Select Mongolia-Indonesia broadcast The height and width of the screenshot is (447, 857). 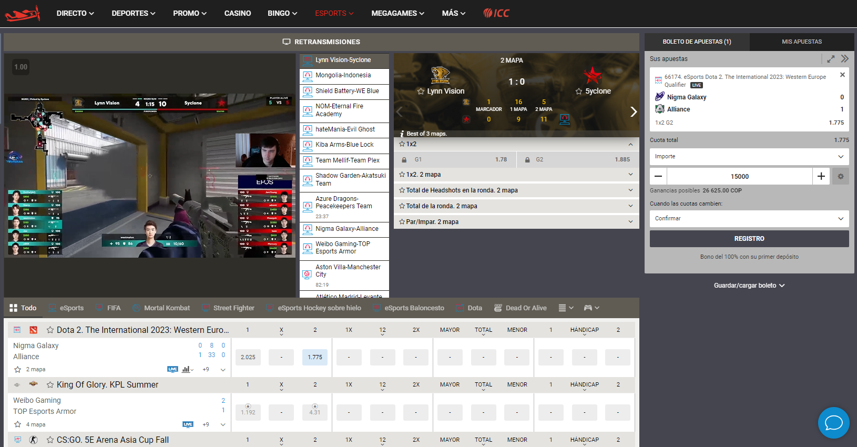click(x=344, y=76)
